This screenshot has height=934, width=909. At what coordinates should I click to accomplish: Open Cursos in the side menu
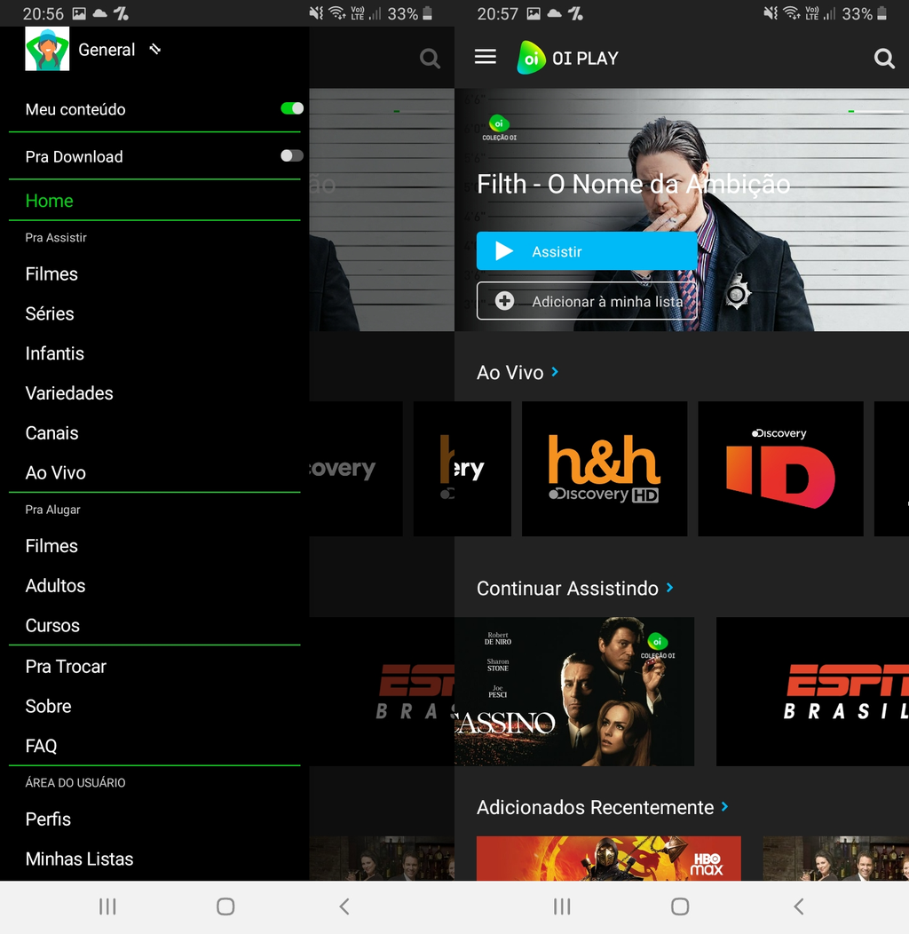(x=52, y=625)
